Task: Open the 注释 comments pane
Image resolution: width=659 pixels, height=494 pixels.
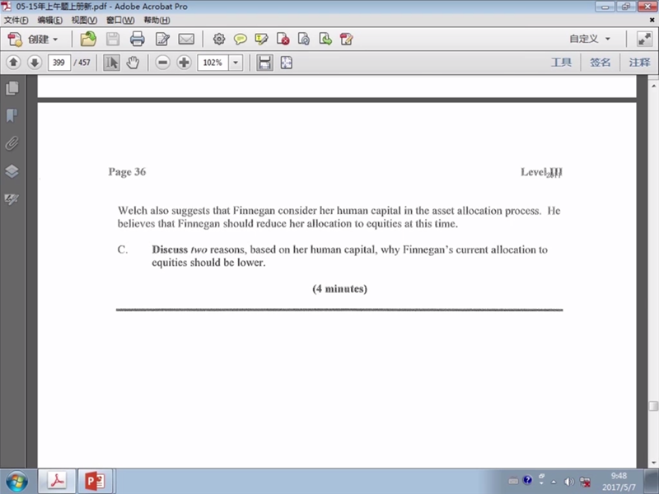Action: pyautogui.click(x=639, y=63)
